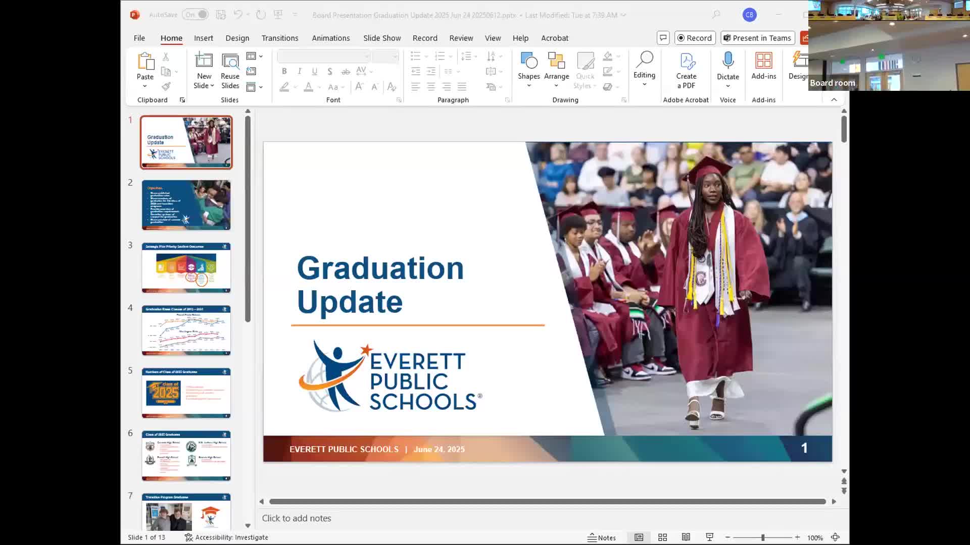The height and width of the screenshot is (545, 970).
Task: Open the comments pane icon
Action: point(663,38)
